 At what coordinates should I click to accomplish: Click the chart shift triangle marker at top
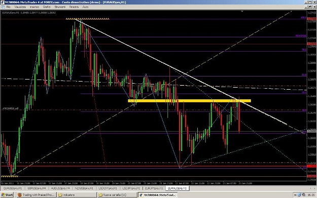point(242,11)
